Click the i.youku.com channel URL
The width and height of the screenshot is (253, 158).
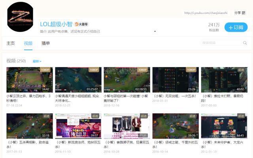coord(206,13)
